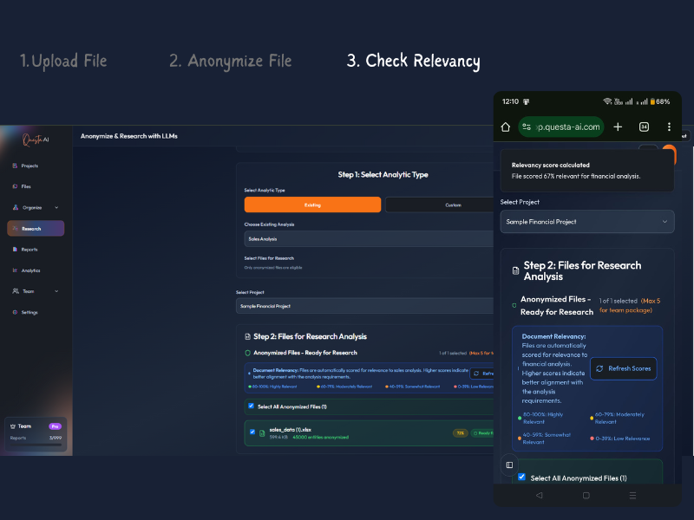
Task: Tap the 12:10 clock in status bar
Action: pos(510,101)
